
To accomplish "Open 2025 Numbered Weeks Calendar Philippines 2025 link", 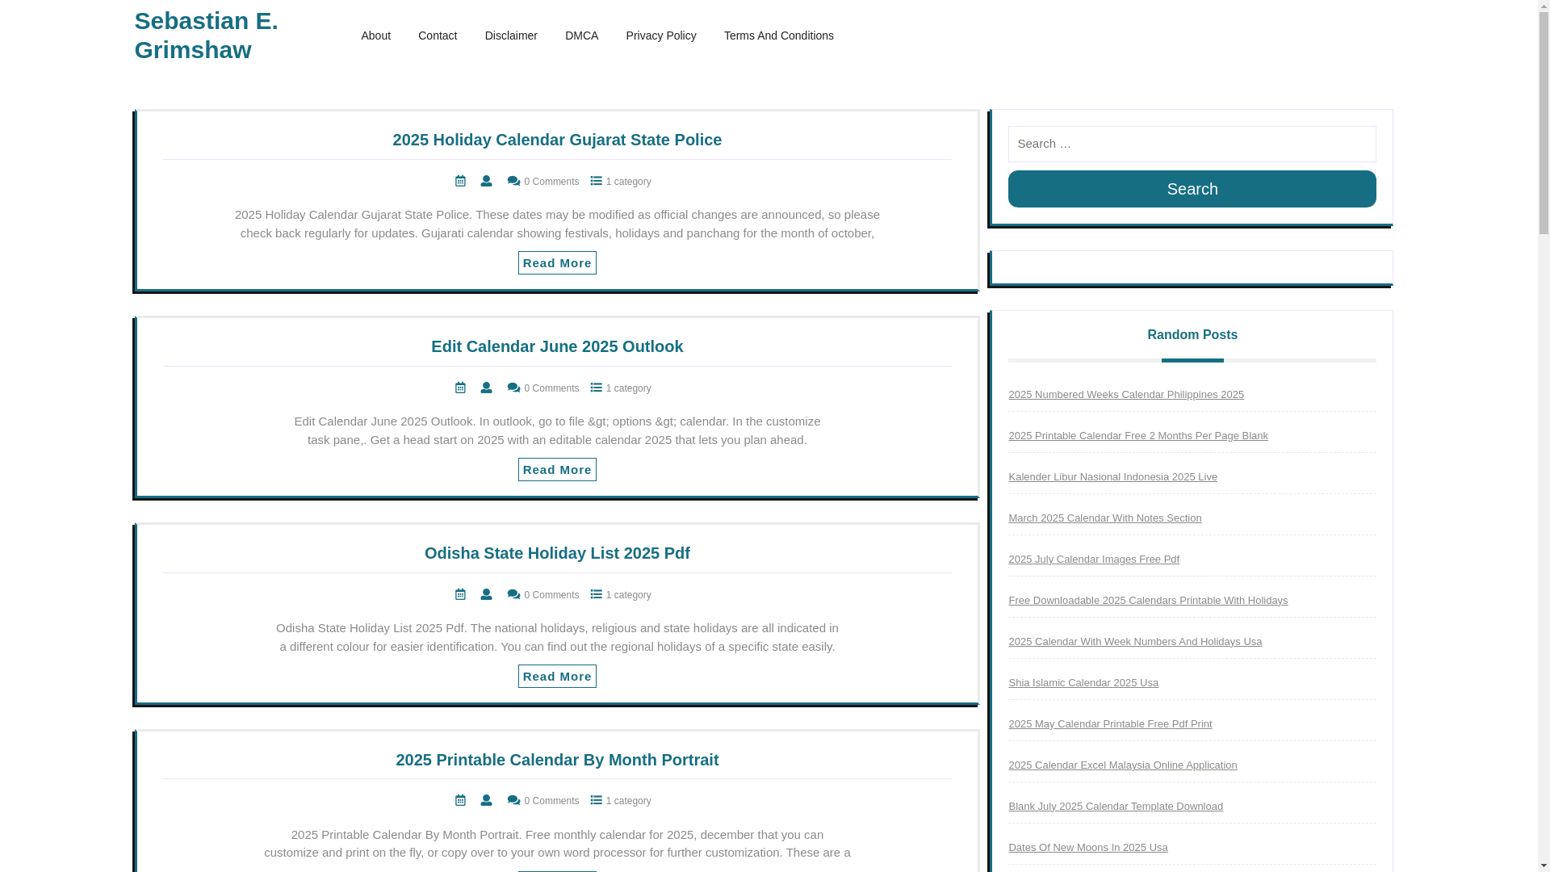I will 1125,395.
